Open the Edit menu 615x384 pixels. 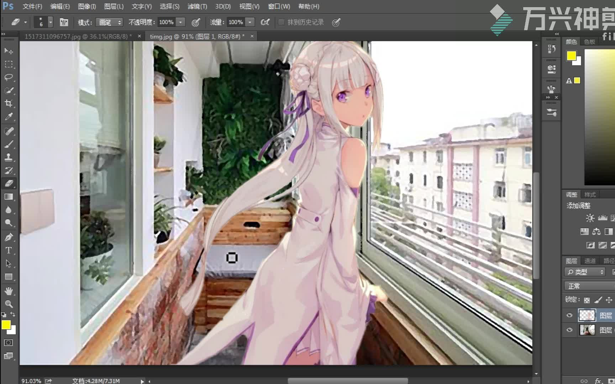click(x=60, y=6)
